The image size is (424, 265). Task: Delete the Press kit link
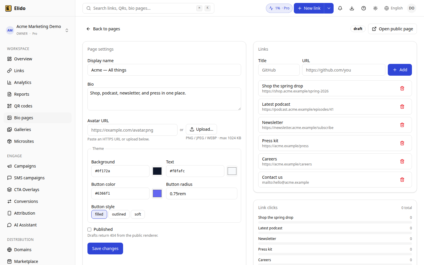coord(402,143)
